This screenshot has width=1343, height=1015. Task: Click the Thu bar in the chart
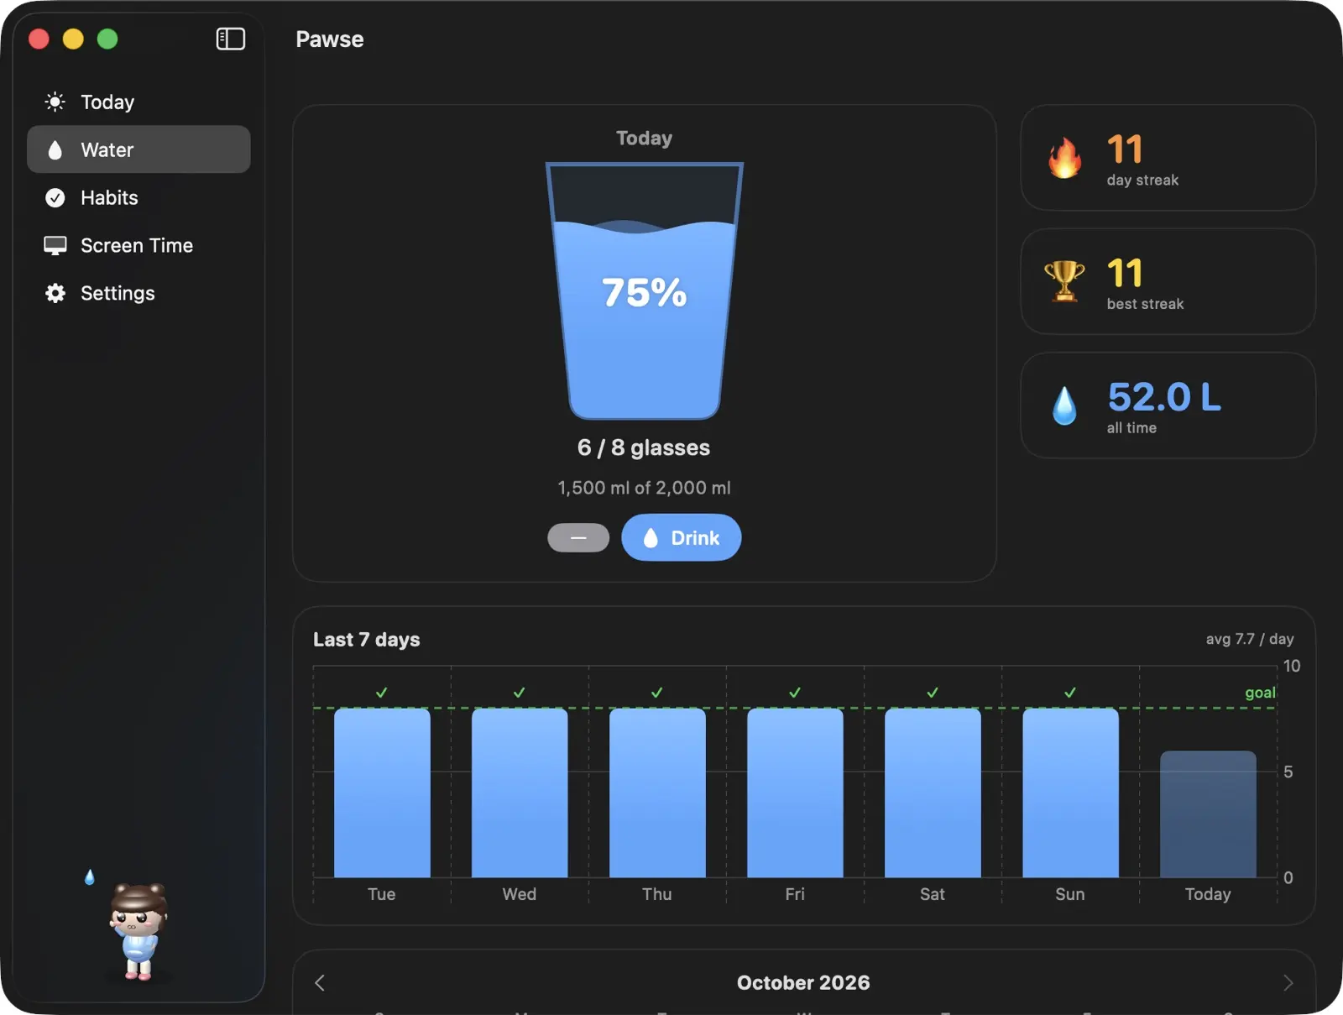click(657, 793)
